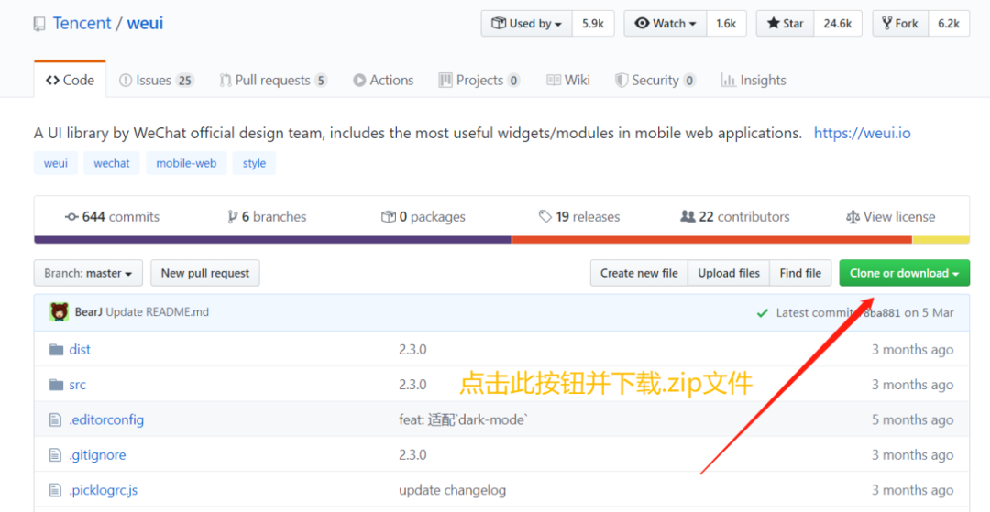Open the weui repository name link

tap(145, 23)
